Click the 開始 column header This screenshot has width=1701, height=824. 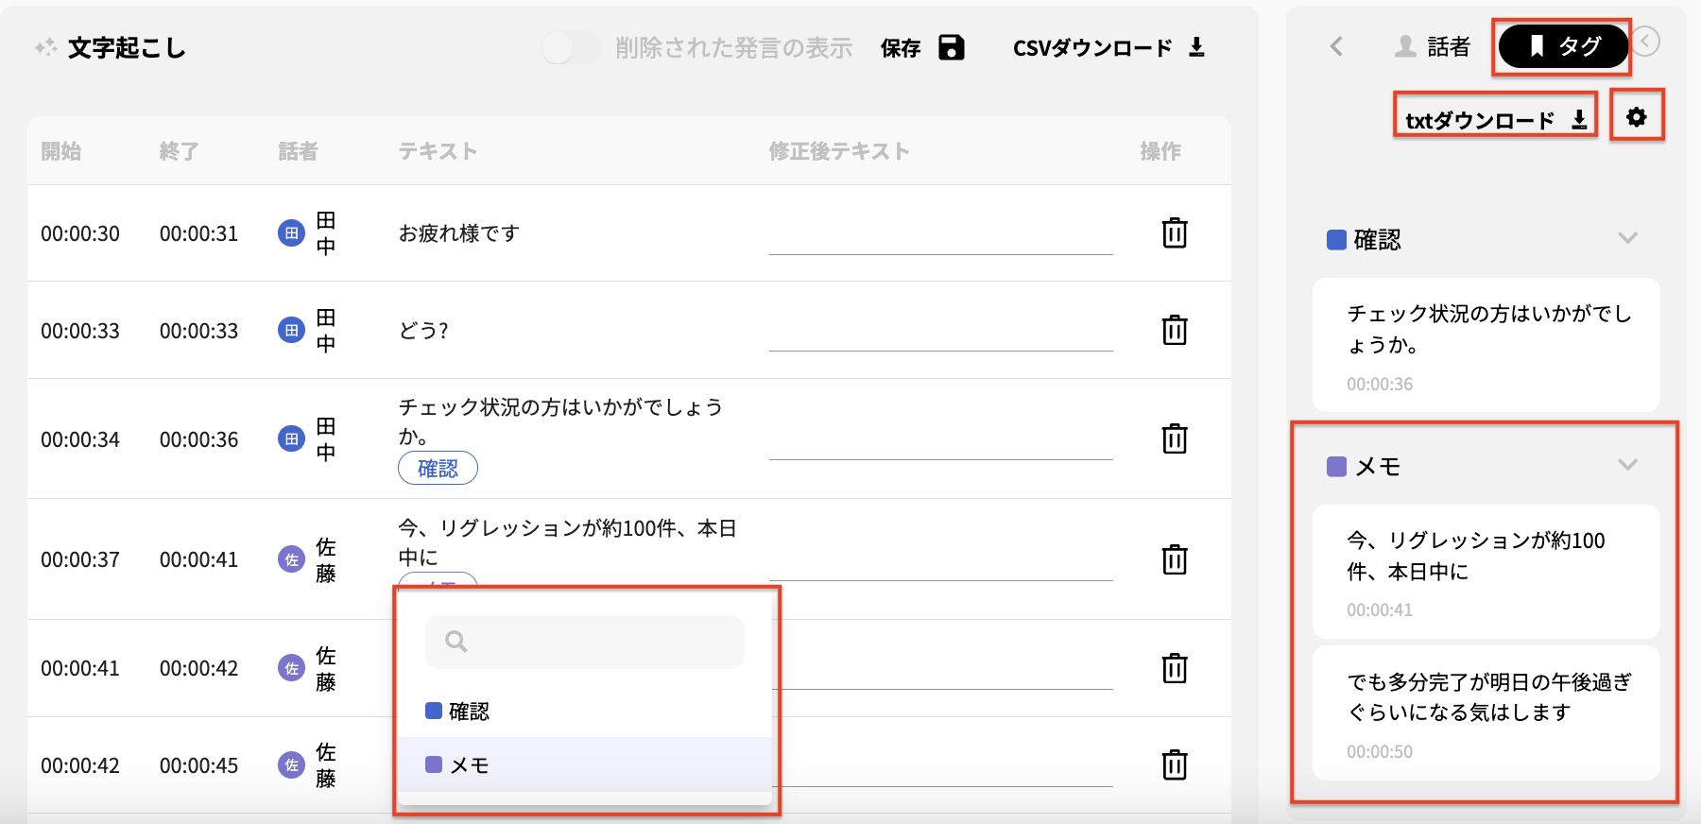click(x=61, y=151)
